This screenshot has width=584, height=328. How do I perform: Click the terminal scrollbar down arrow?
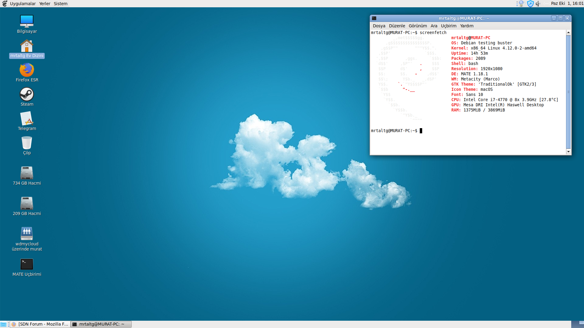coord(568,152)
